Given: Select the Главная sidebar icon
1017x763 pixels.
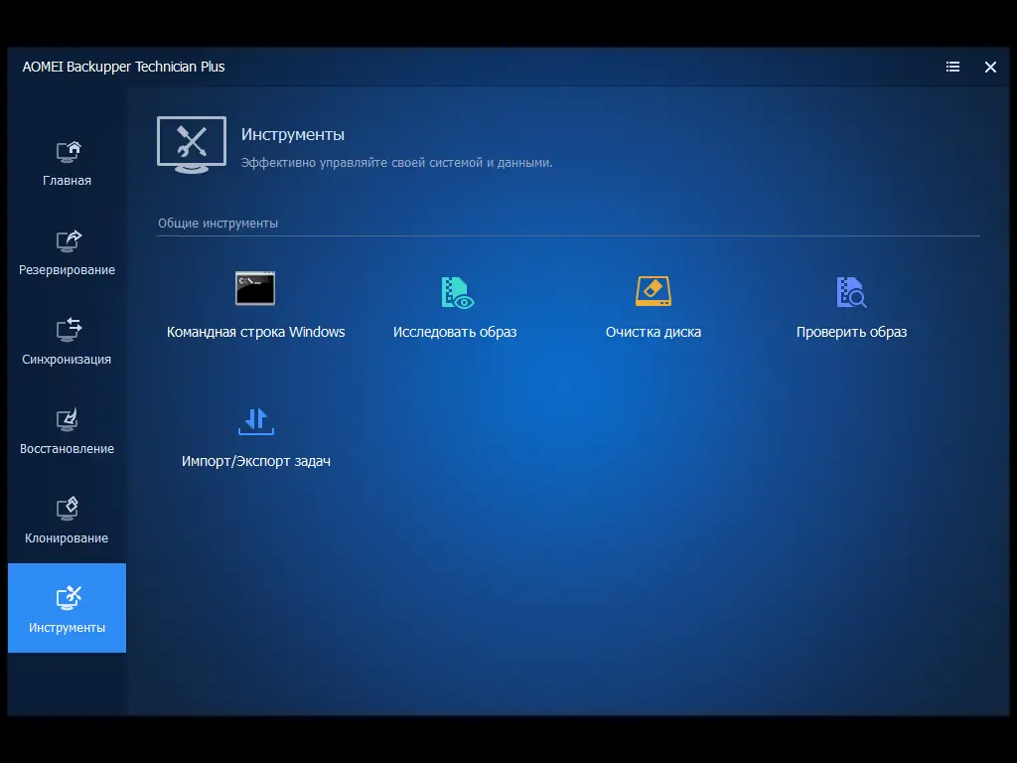Looking at the screenshot, I should click(66, 151).
